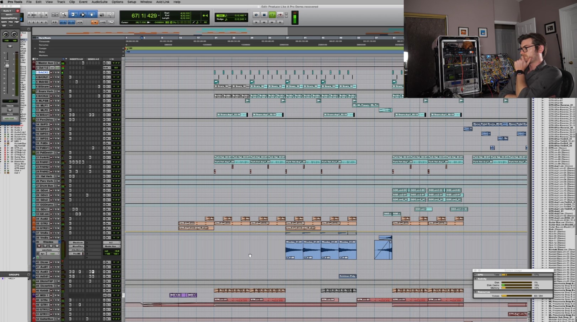Mute the 7 Snare Verb track

click(x=58, y=91)
